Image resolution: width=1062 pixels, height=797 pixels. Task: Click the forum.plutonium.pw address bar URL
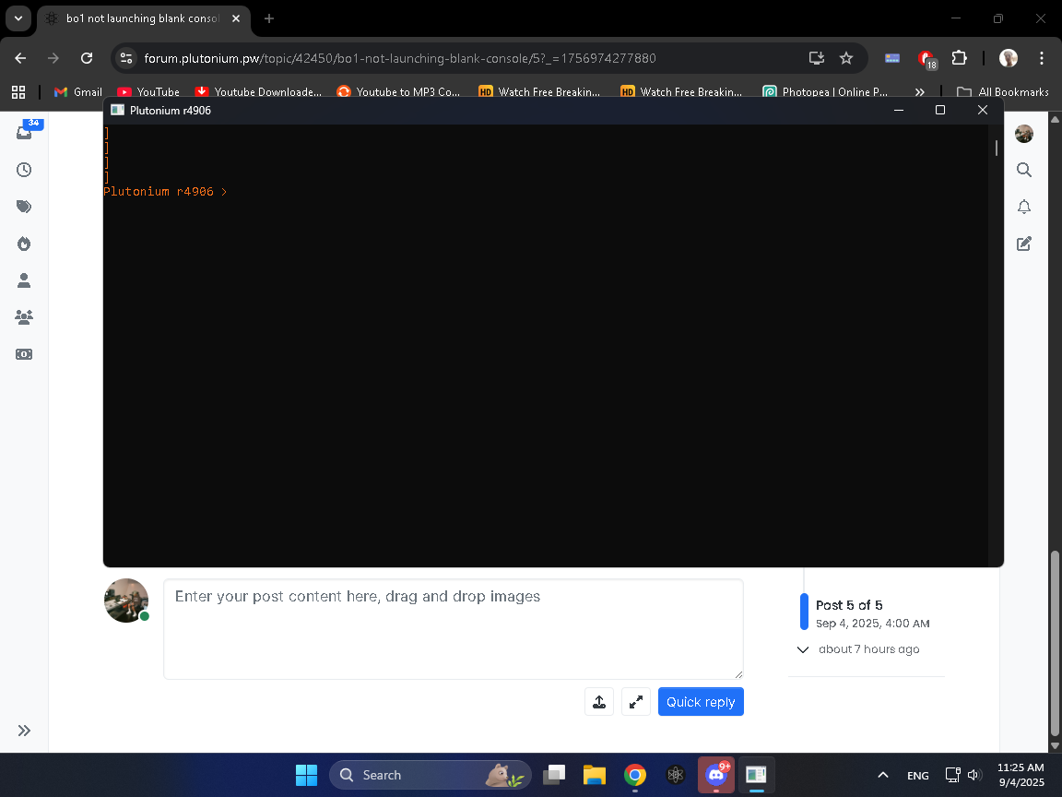tap(399, 58)
